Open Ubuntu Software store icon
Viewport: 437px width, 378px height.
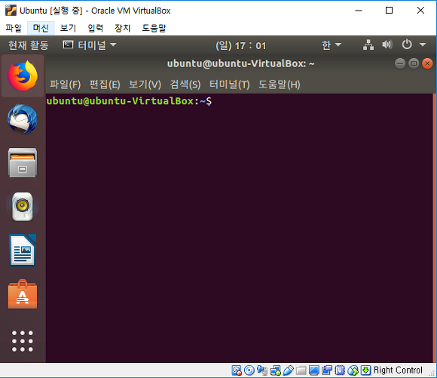pos(23,294)
